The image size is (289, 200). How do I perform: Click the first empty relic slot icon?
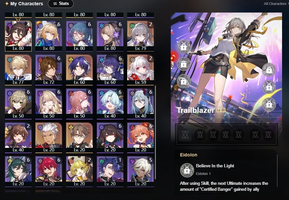pos(185,135)
